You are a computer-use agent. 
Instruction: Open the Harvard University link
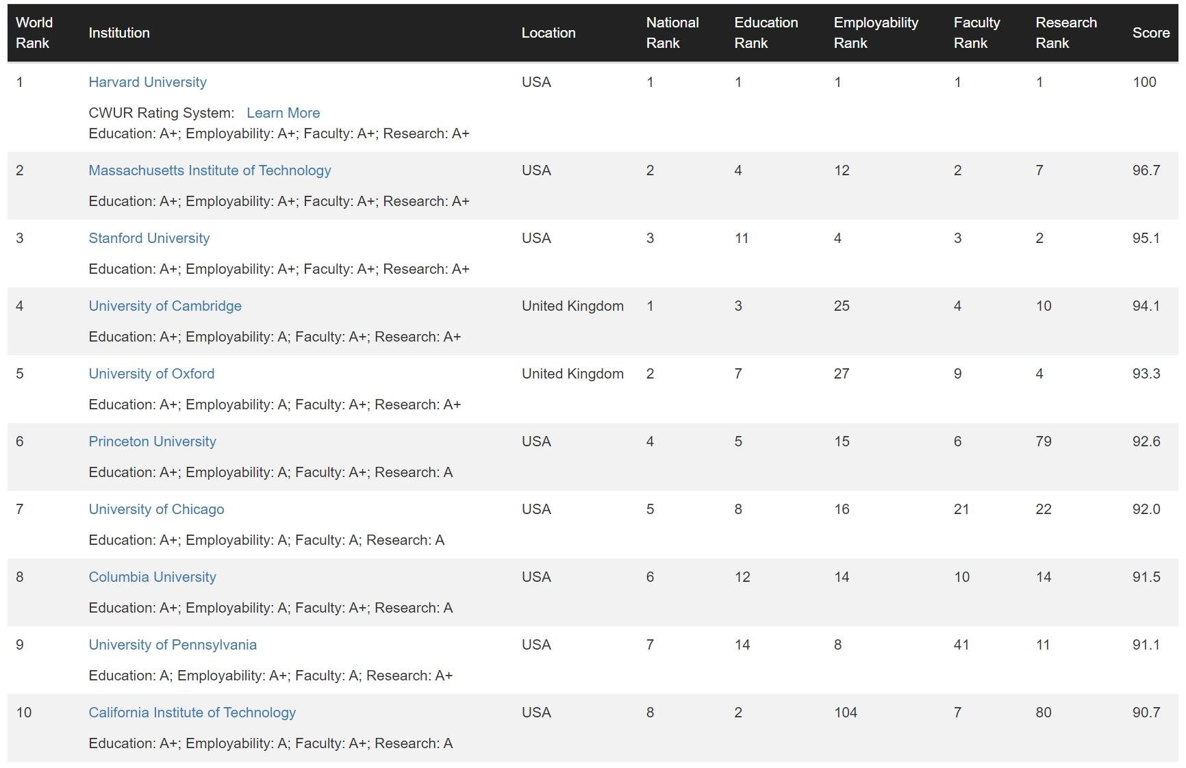click(147, 82)
